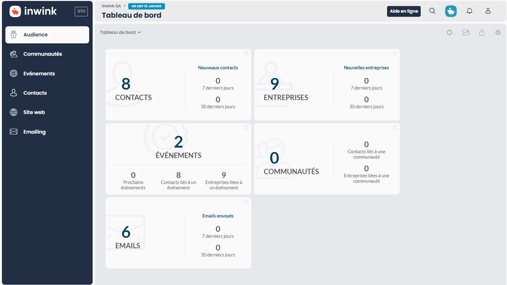Viewport: 507px width, 285px height.
Task: Click the 8 CONTACTS total
Action: [x=133, y=89]
